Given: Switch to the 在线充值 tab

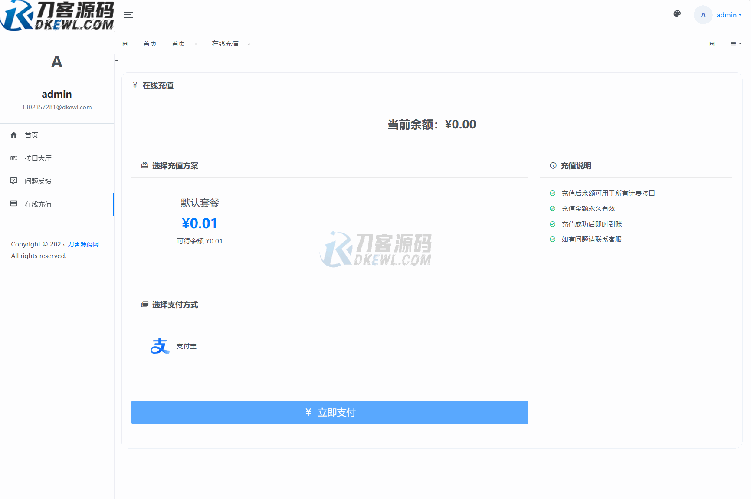Looking at the screenshot, I should 225,44.
